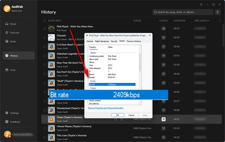
Task: Play Clean (Taylor's Version) via play overlay
Action: (x=51, y=119)
